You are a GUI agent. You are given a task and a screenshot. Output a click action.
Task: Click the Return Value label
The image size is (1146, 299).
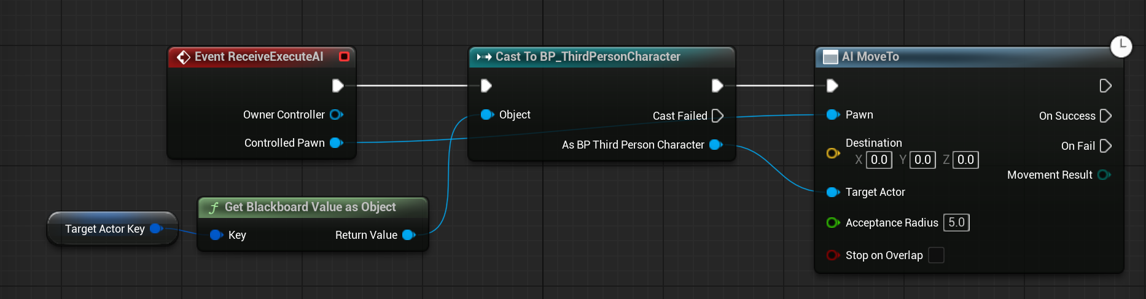coord(366,235)
